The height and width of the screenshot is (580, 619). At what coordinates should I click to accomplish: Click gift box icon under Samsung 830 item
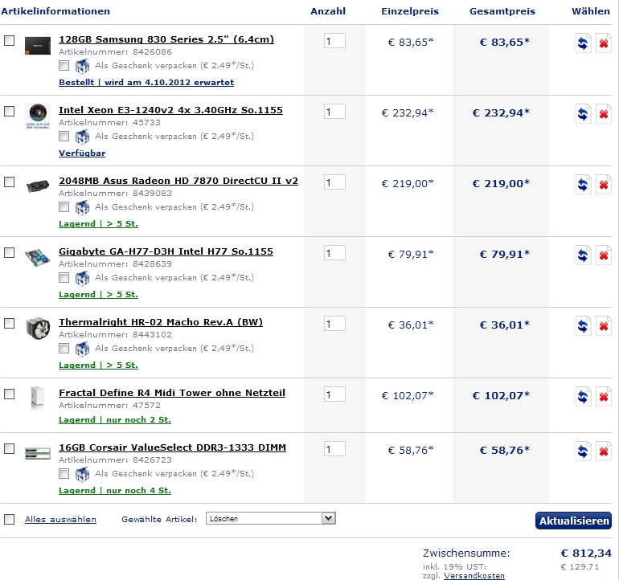click(x=82, y=66)
